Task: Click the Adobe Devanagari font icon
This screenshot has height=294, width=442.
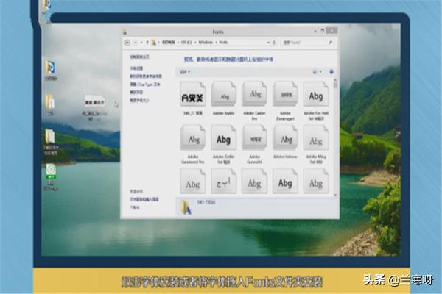Action: (285, 95)
